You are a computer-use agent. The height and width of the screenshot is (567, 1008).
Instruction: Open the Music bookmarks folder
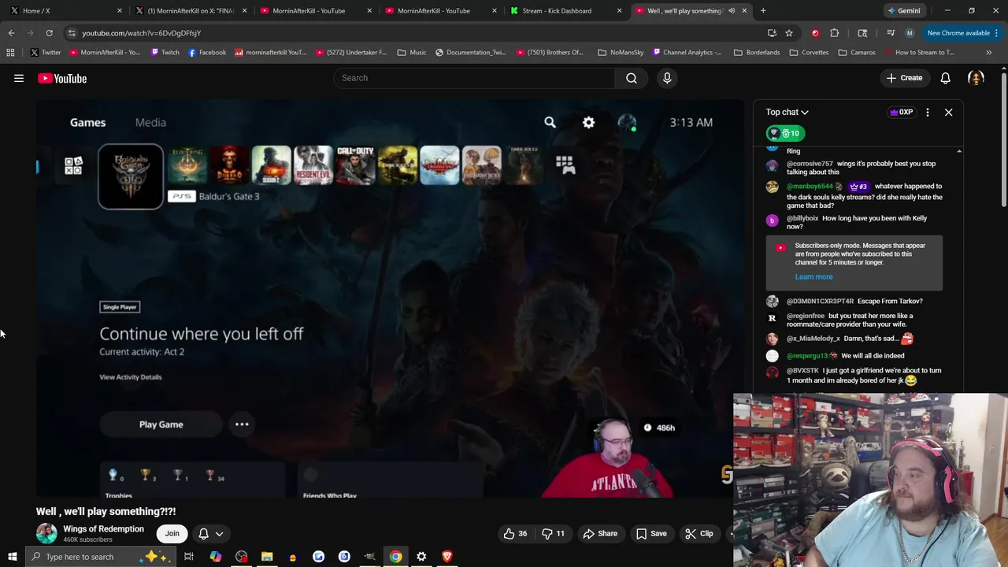pyautogui.click(x=411, y=52)
